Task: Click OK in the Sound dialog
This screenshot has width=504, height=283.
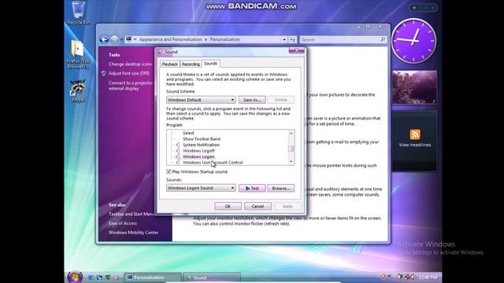Action: pos(228,206)
